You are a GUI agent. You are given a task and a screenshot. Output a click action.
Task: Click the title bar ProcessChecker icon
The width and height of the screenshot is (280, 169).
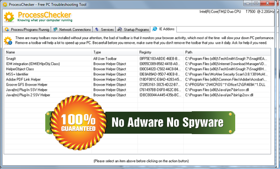5,4
